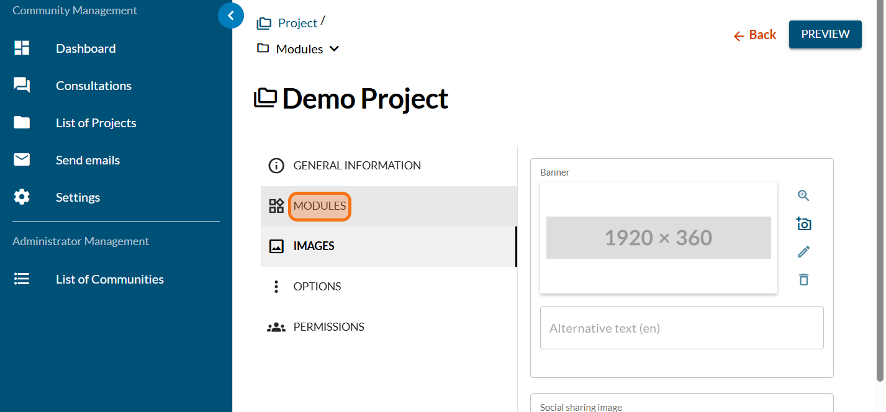
Task: Click the pencil edit icon for banner
Action: click(x=803, y=252)
